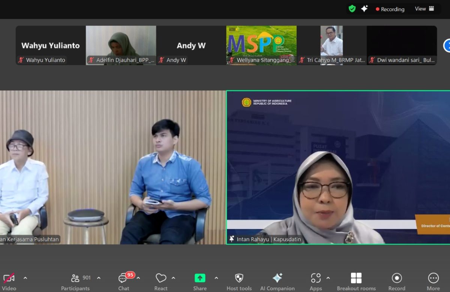The width and height of the screenshot is (450, 292).
Task: Open the Chat panel with 95 unread
Action: (124, 282)
